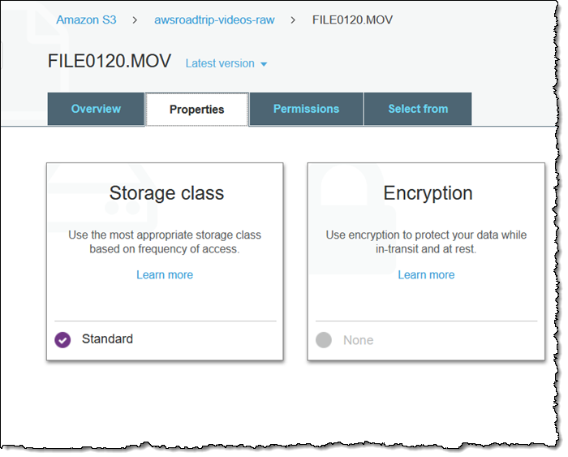Click the Storage class card title
The image size is (568, 457).
click(166, 193)
